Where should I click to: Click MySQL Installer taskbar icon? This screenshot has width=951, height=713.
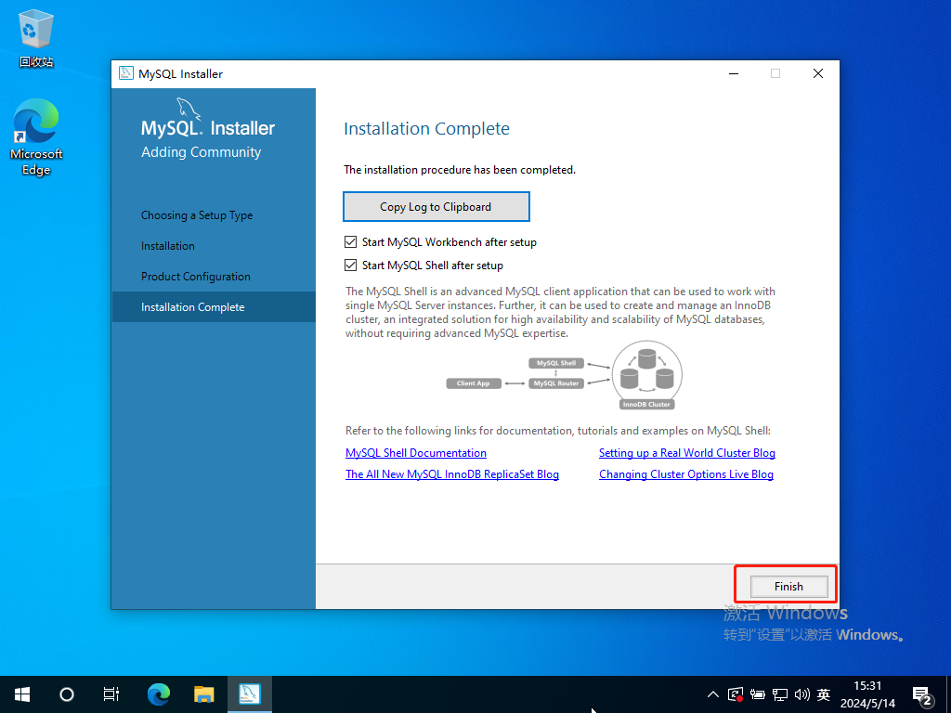click(249, 694)
